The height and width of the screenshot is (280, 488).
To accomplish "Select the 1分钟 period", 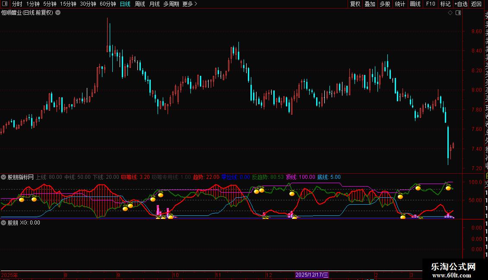I will [33, 4].
